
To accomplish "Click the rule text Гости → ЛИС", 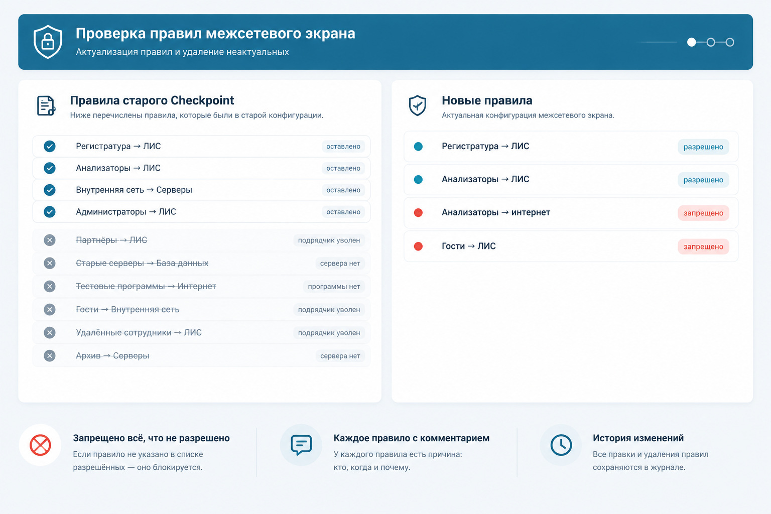I will point(469,246).
